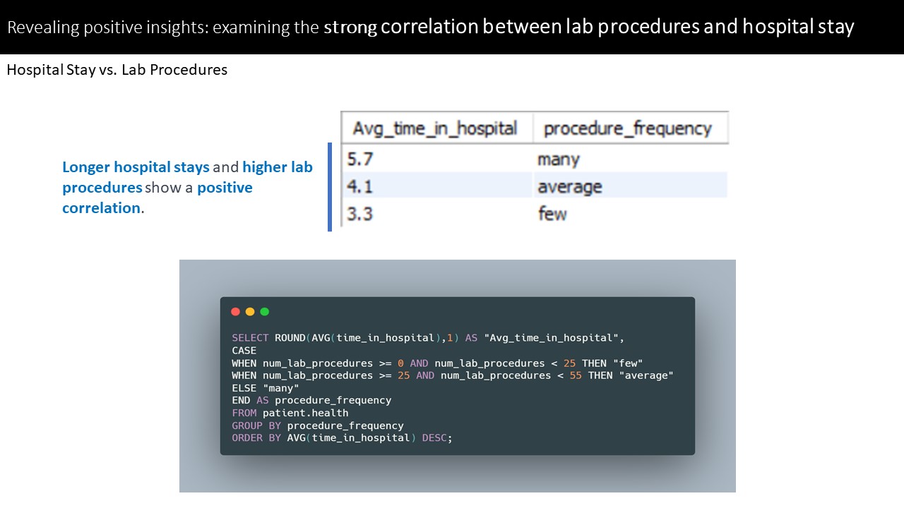Select the 'average' frequency cell
This screenshot has width=904, height=508.
[630, 186]
